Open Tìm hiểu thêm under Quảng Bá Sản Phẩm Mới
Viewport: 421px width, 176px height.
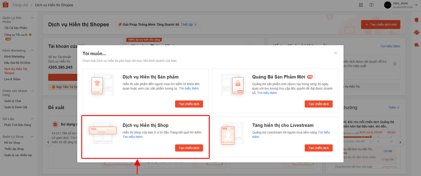click(267, 93)
